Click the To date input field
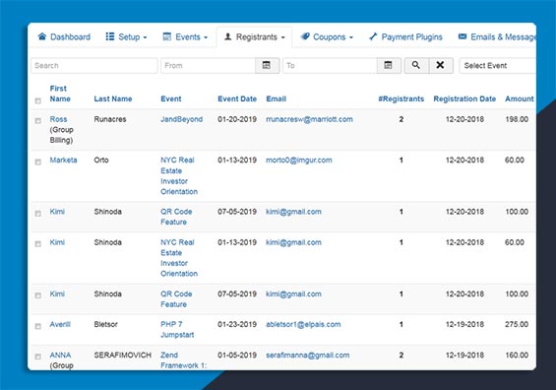 click(330, 66)
